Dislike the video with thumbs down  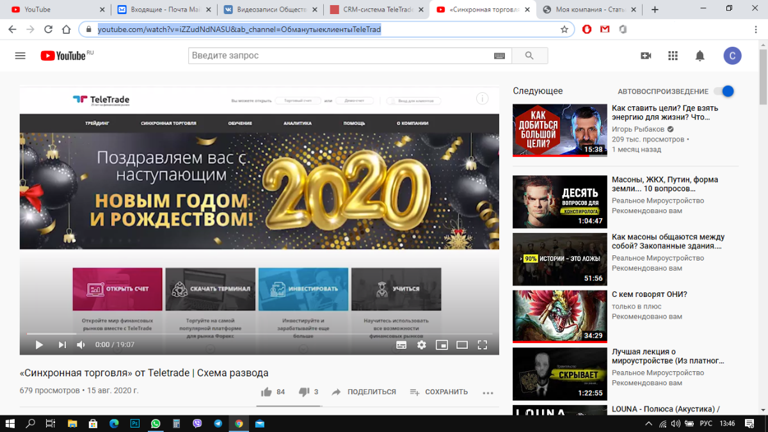pyautogui.click(x=304, y=392)
